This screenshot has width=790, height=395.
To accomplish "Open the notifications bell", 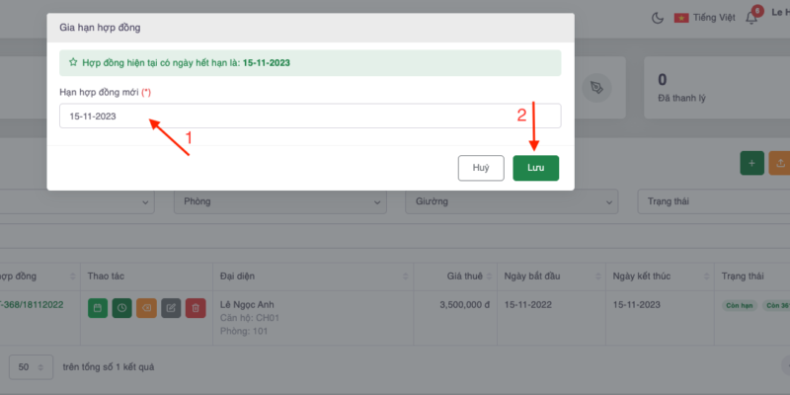I will pyautogui.click(x=751, y=18).
